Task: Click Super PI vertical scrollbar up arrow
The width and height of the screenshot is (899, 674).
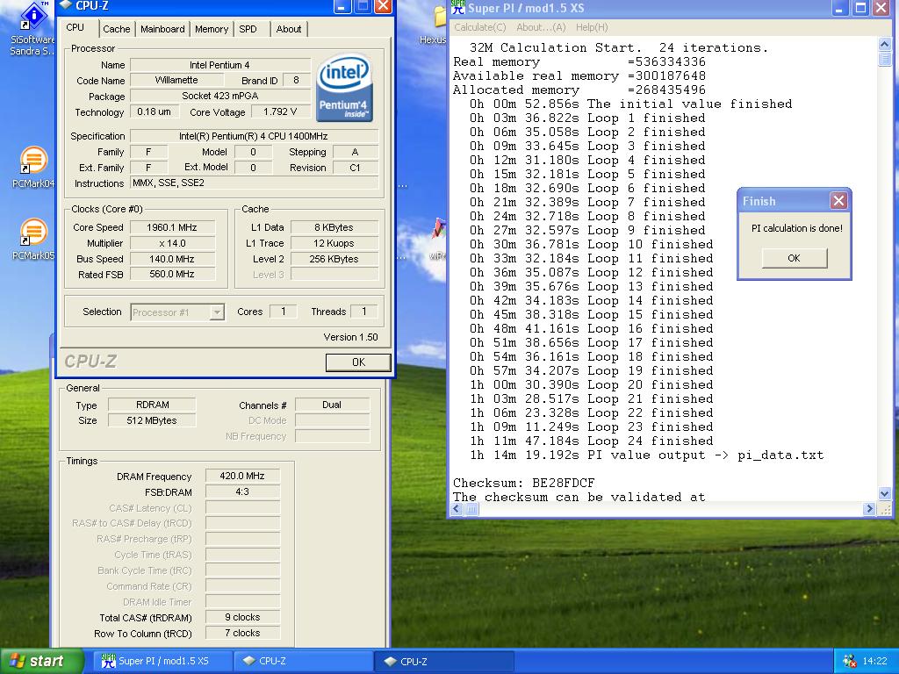Action: [x=885, y=45]
